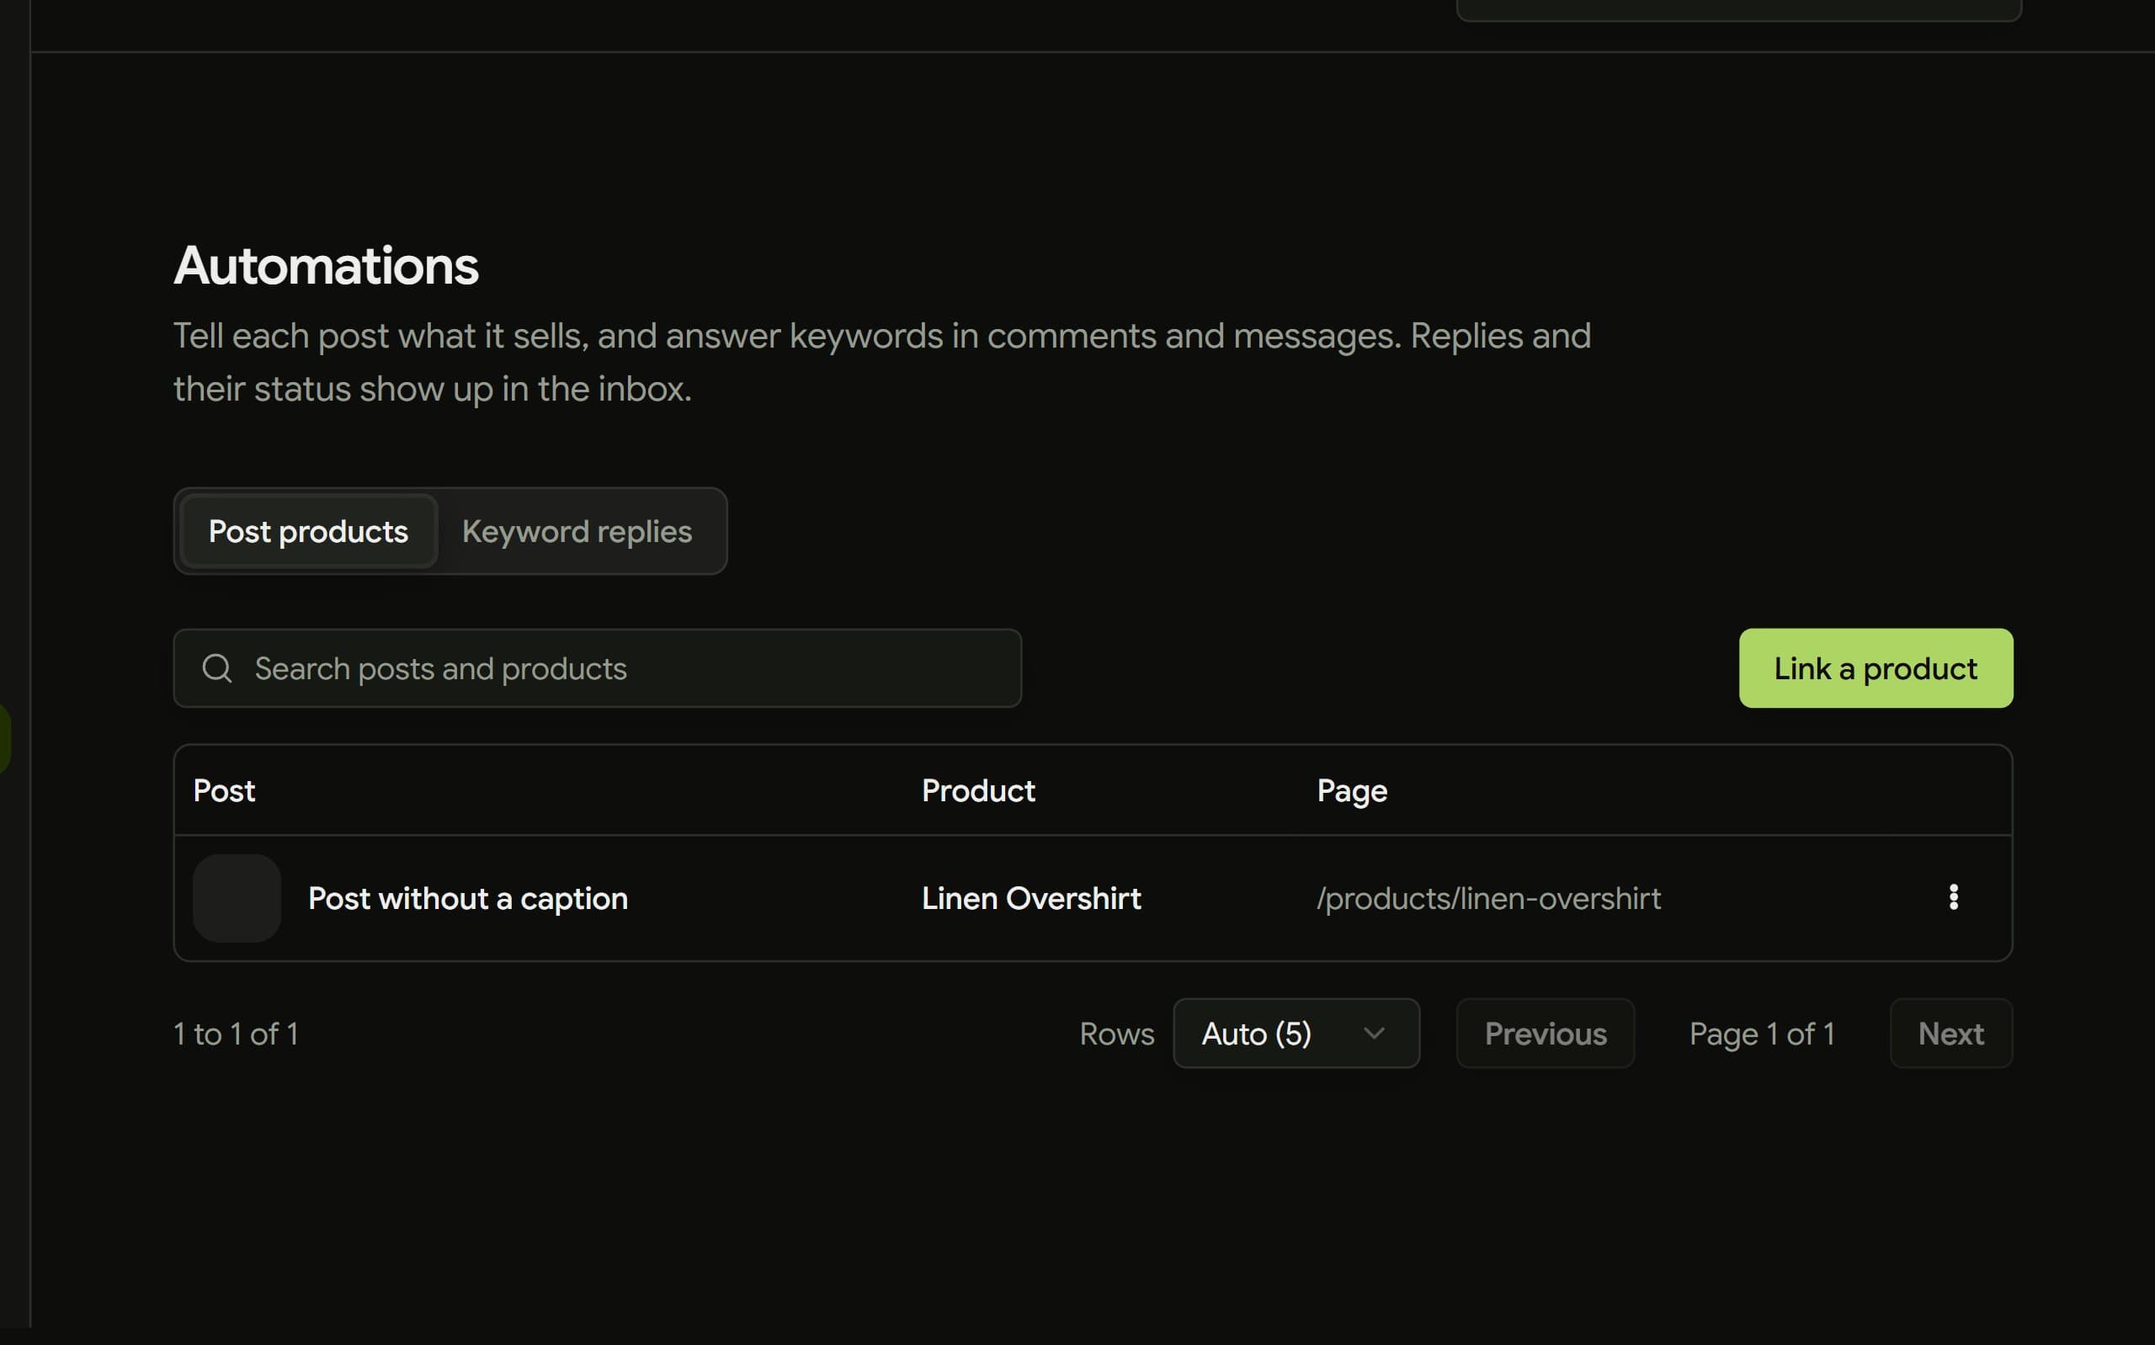Open the post thumbnail placeholder

click(237, 897)
